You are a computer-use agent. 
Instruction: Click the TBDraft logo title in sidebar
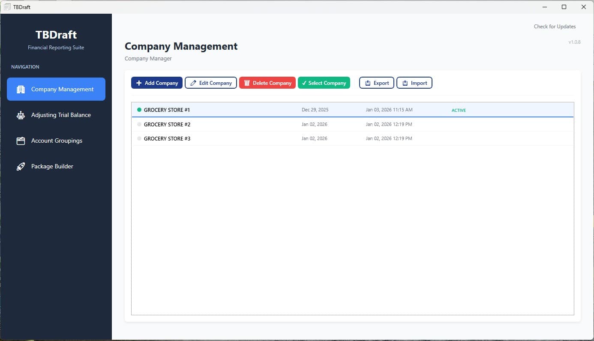pyautogui.click(x=56, y=35)
